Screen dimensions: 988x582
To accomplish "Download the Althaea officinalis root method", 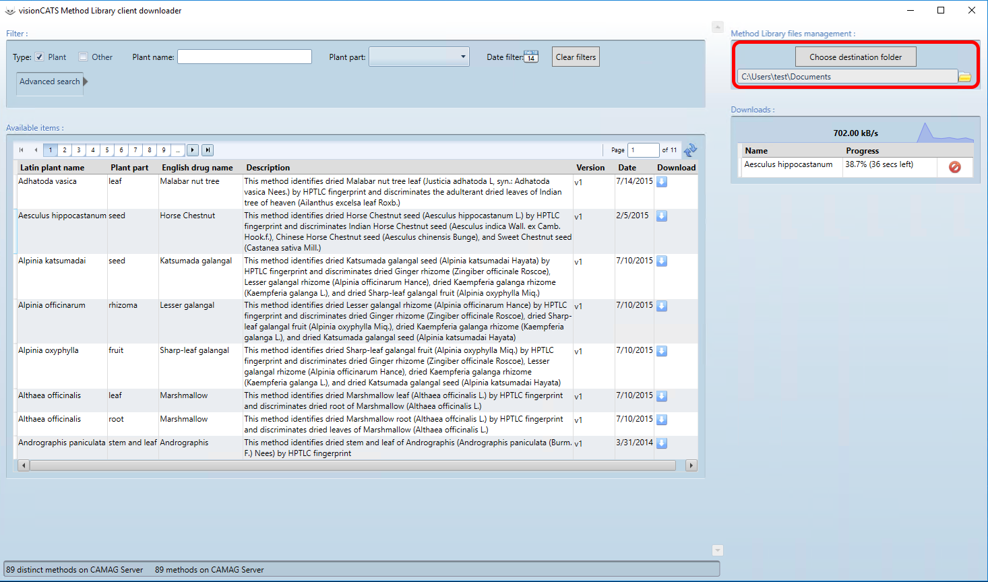I will click(662, 420).
